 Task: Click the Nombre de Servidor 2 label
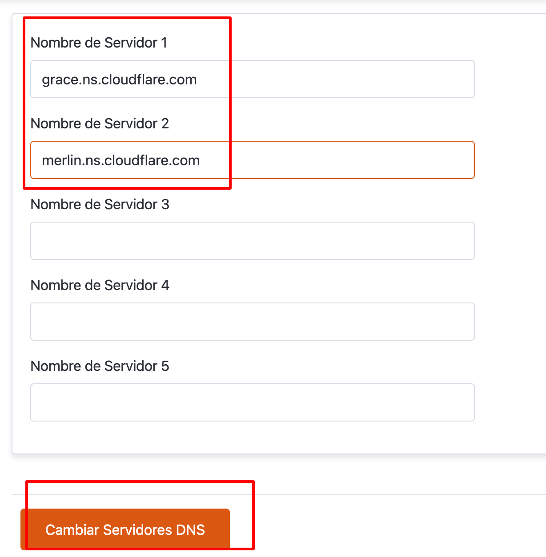pyautogui.click(x=100, y=123)
